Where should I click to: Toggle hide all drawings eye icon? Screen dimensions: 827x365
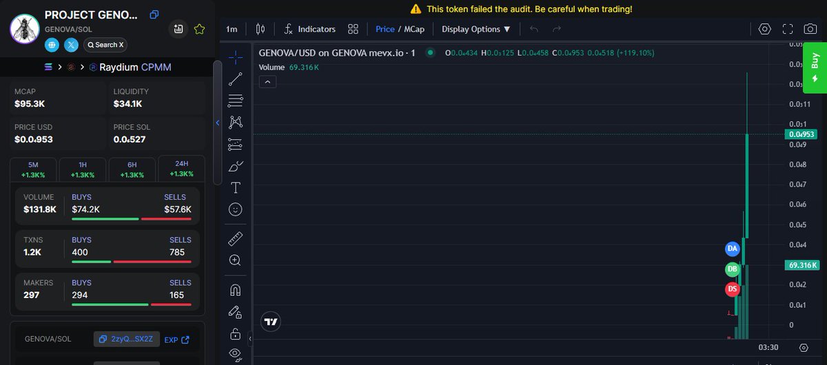pos(236,355)
